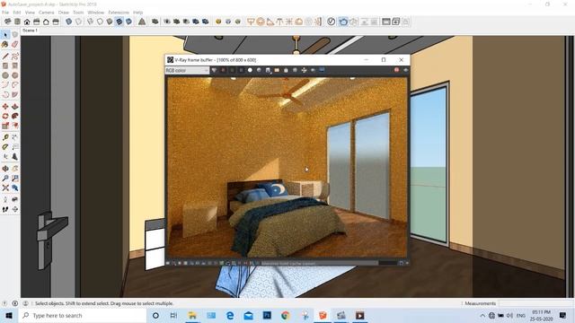
Task: Activate the Line pencil tool
Action: [5, 56]
